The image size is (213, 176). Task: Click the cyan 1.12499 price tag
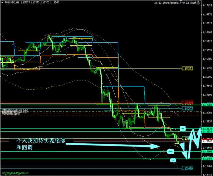[187, 168]
